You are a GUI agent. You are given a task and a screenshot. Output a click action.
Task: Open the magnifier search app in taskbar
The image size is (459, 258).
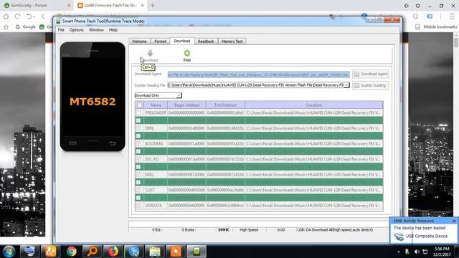[x=93, y=252]
